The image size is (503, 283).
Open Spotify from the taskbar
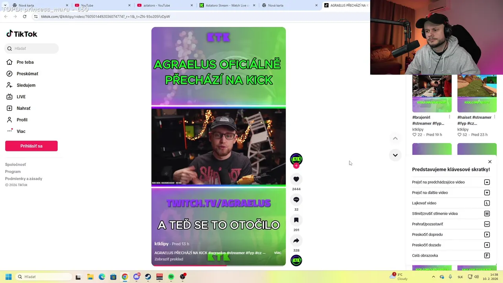(x=171, y=277)
